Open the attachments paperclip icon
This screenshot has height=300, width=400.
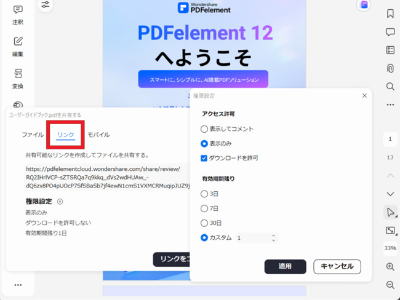(390, 68)
